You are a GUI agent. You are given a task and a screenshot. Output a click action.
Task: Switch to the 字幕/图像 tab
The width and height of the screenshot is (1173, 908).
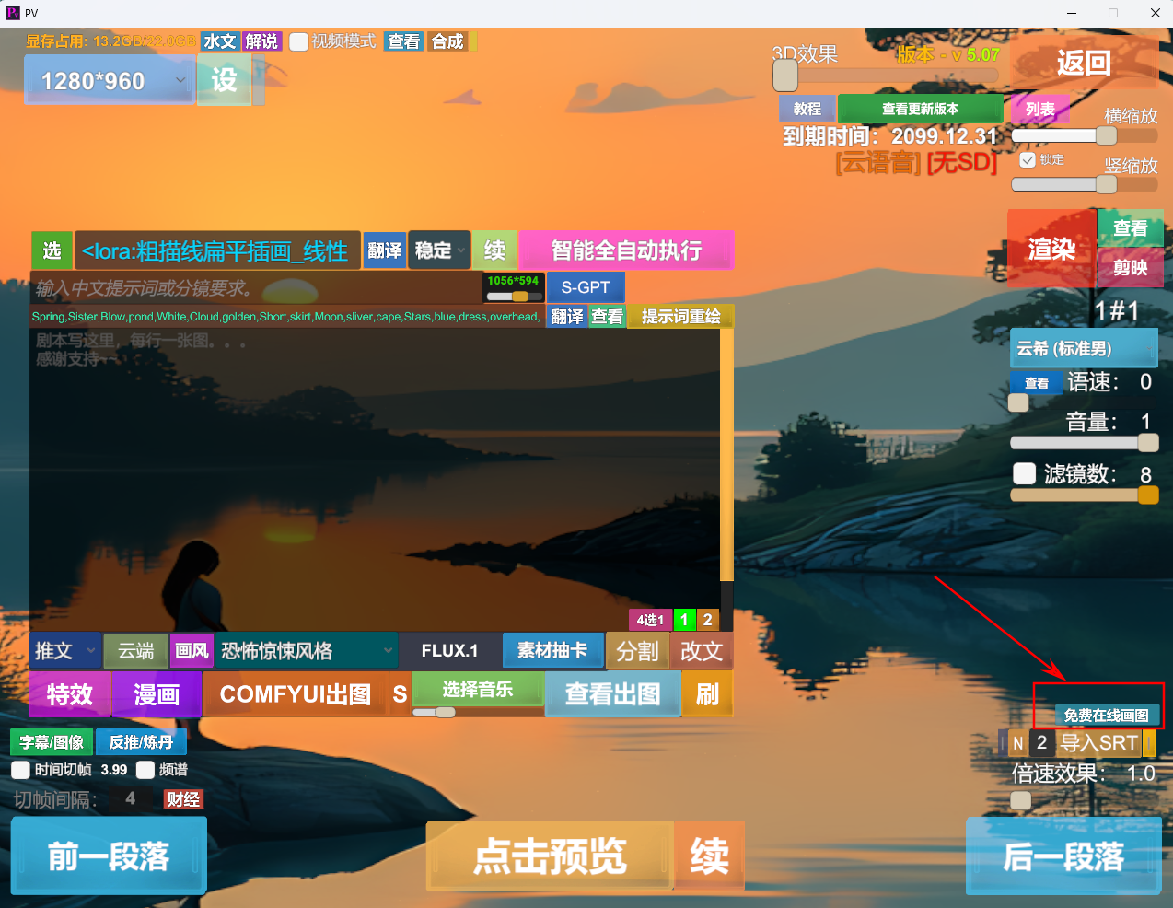click(x=51, y=741)
